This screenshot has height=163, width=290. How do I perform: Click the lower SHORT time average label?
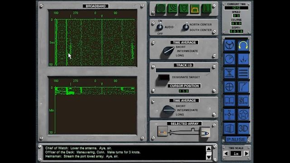[x=180, y=106]
